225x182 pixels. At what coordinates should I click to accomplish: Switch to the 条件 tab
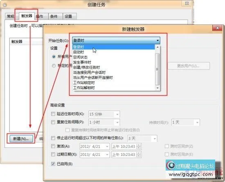[55, 16]
